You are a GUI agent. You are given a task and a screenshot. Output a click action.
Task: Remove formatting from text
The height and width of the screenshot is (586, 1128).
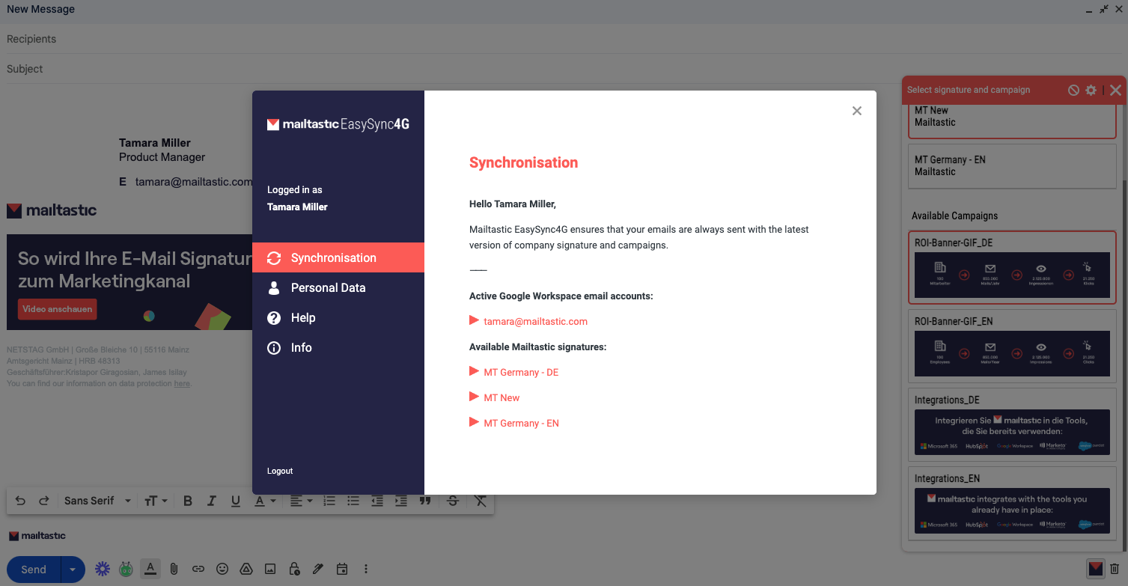[481, 501]
